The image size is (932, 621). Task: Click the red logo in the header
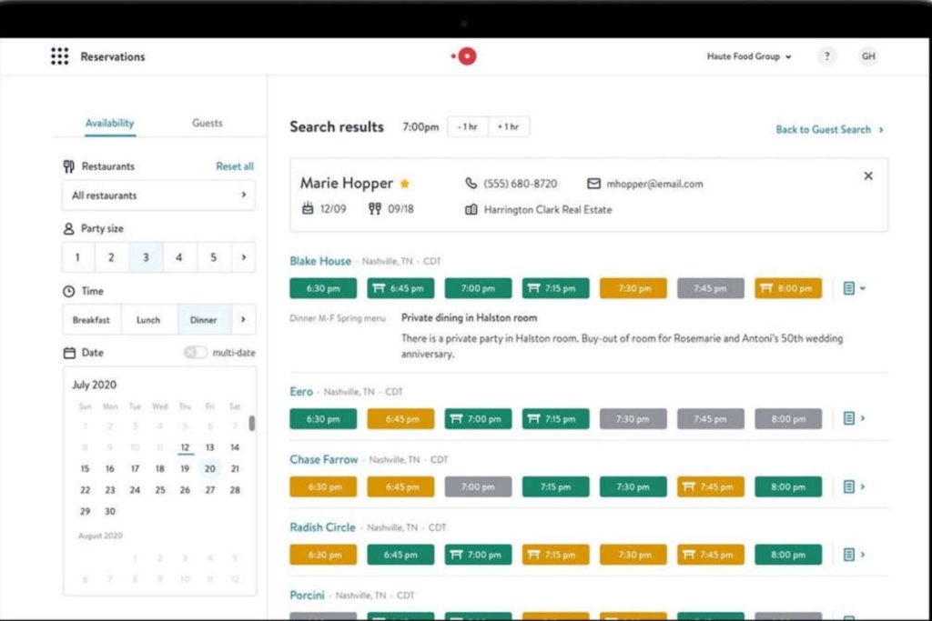tap(465, 56)
